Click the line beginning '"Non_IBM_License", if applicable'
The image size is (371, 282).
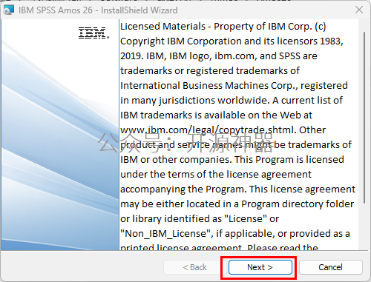coord(235,234)
